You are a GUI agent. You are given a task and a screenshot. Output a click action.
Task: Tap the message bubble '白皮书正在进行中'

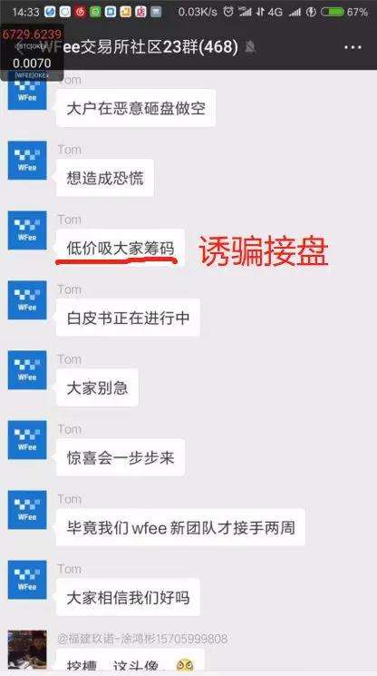(x=128, y=318)
